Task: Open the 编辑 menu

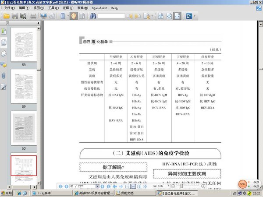Action: click(x=24, y=8)
